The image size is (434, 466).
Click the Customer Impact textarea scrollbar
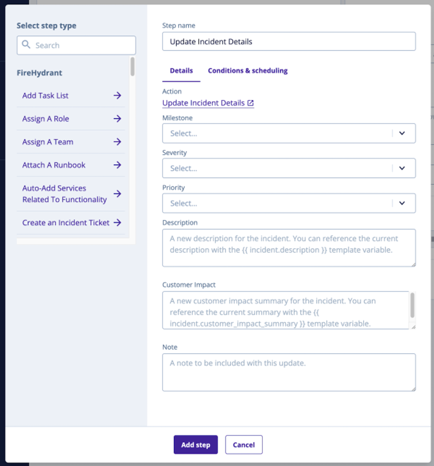click(x=412, y=305)
